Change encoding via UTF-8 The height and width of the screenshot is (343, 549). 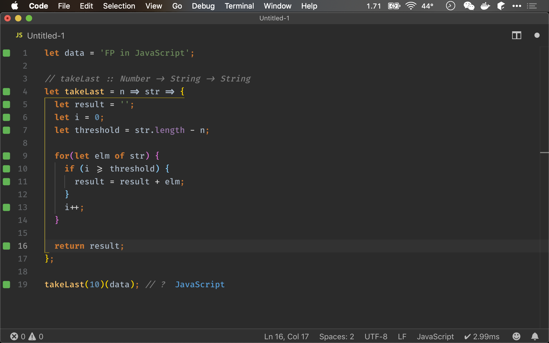point(376,337)
